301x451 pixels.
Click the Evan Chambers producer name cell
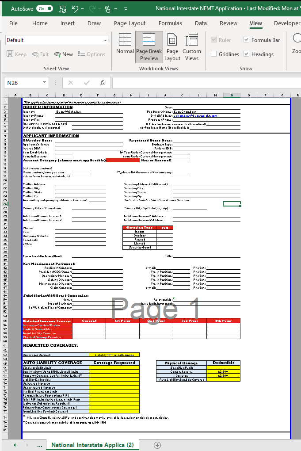185,111
